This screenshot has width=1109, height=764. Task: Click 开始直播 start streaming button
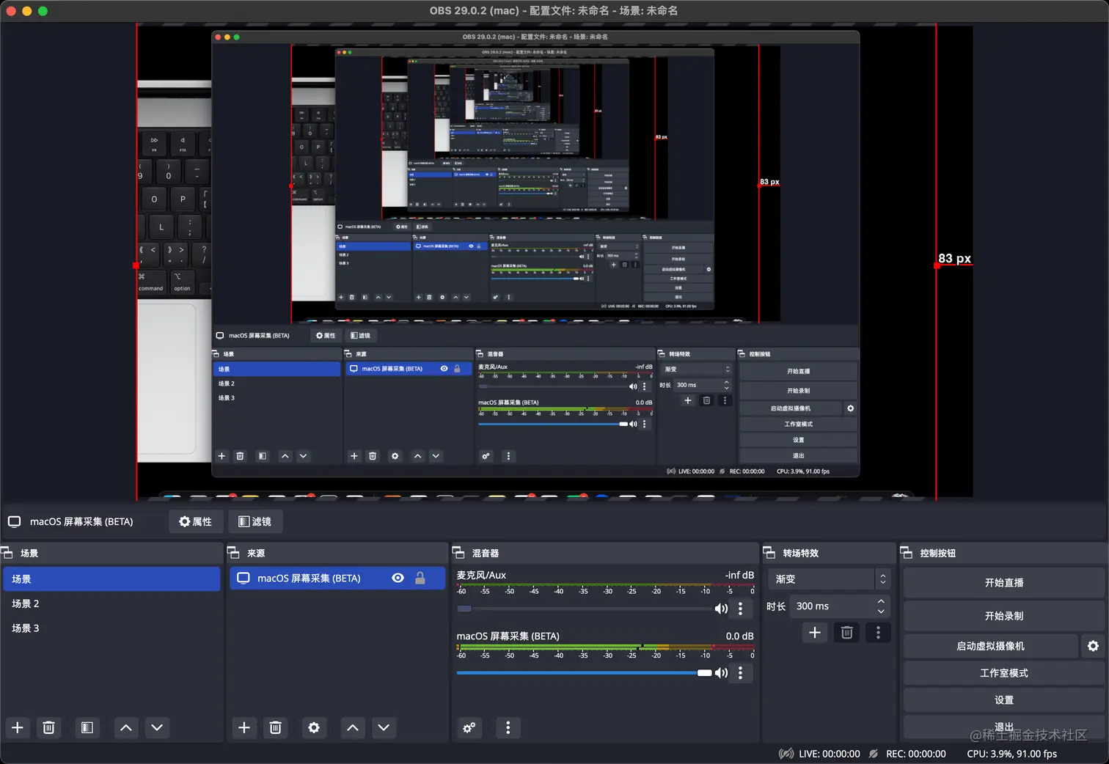point(1003,582)
